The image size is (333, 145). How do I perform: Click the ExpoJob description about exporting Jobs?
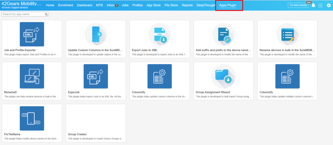95,97
